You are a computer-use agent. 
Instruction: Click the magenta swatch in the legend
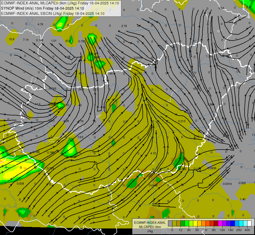pos(220,223)
